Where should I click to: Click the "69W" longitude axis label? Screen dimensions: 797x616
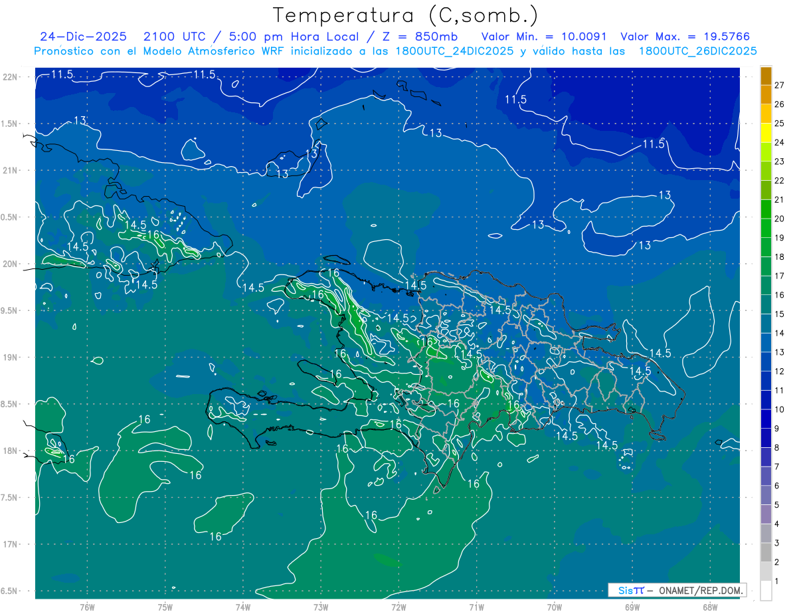point(632,607)
